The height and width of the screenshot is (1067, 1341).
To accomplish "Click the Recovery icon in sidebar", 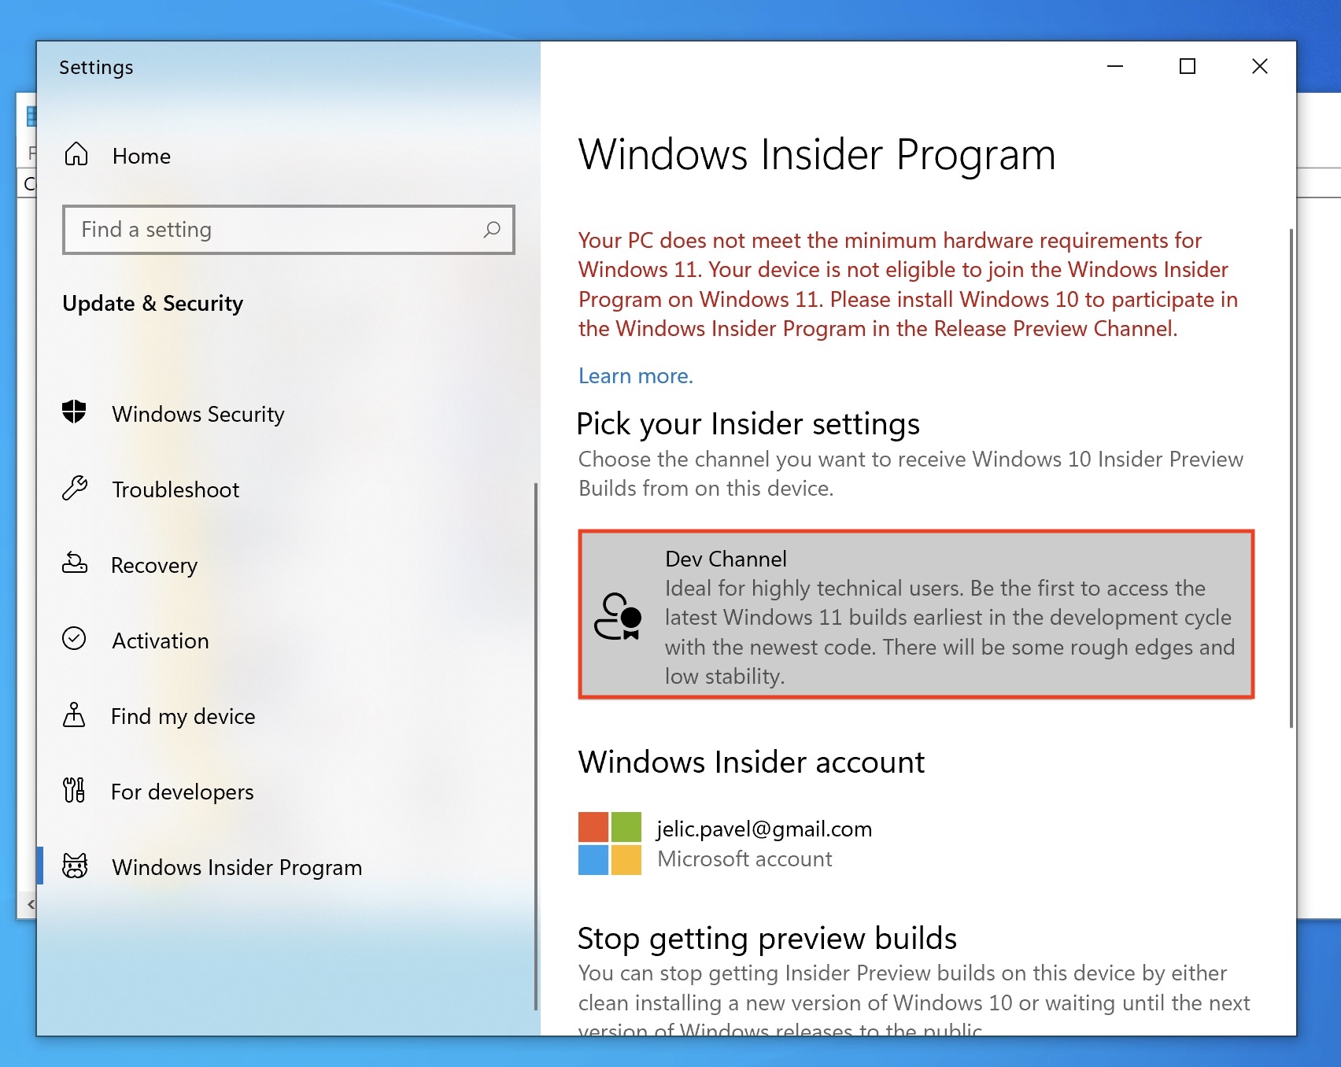I will [75, 563].
